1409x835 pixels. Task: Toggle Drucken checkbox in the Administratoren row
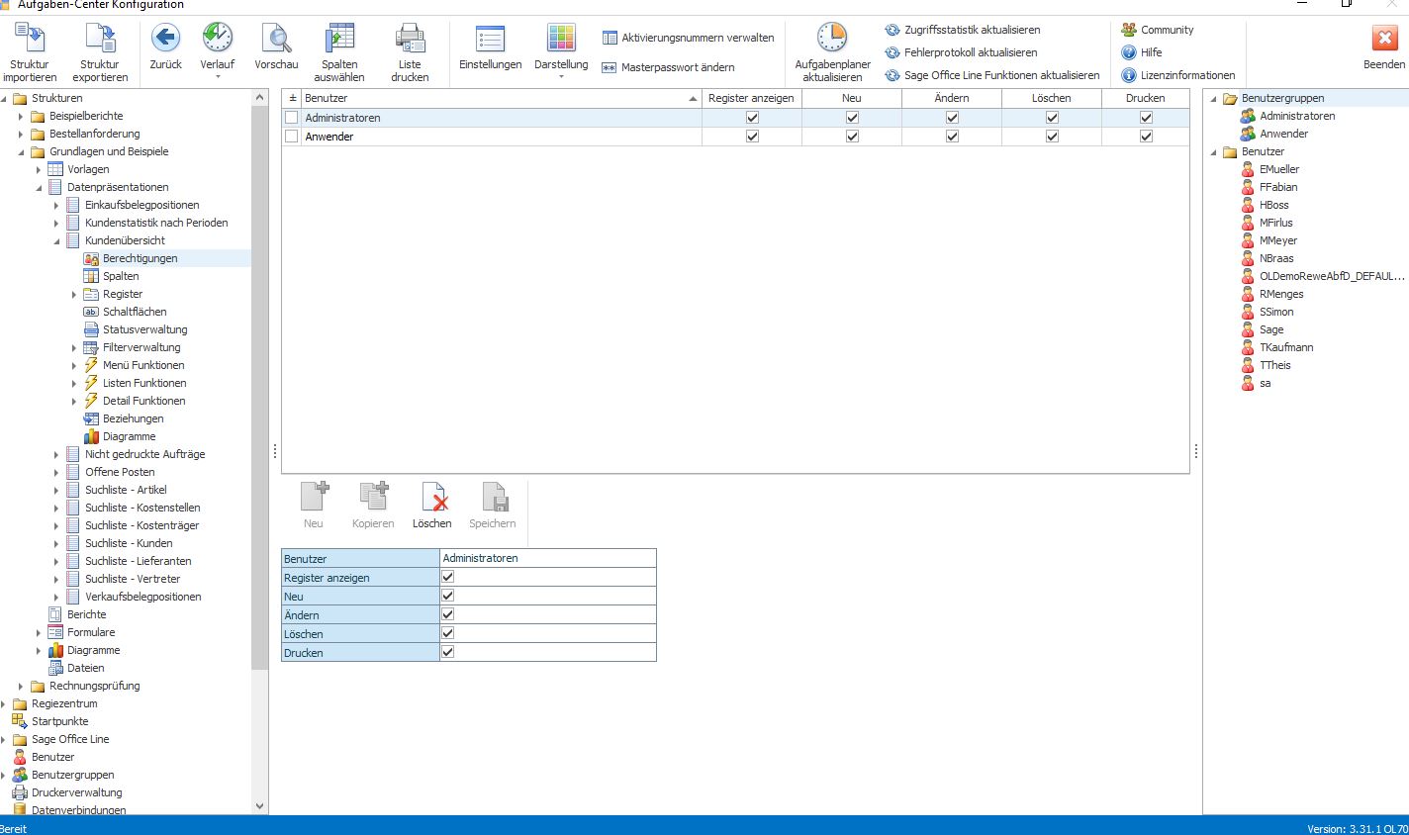click(1146, 118)
